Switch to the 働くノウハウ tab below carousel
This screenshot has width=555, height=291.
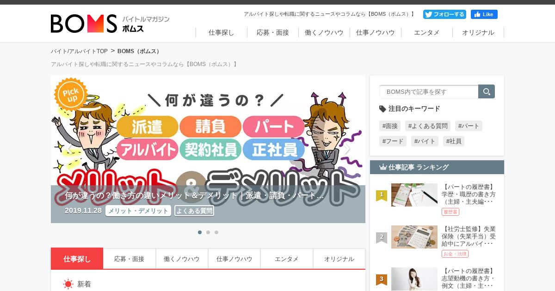tap(182, 259)
